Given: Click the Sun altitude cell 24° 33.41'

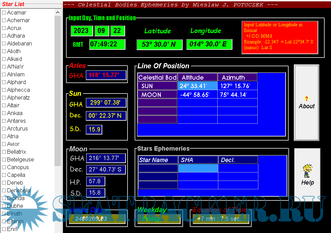Looking at the screenshot, I should click(197, 86).
